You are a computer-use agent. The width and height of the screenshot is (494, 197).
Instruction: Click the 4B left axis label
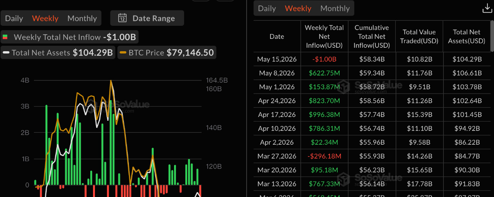coord(25,80)
